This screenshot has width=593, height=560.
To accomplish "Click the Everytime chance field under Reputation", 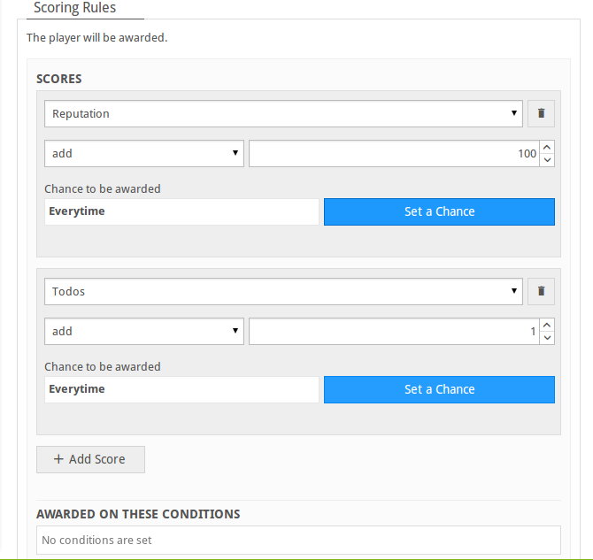I will click(x=181, y=211).
